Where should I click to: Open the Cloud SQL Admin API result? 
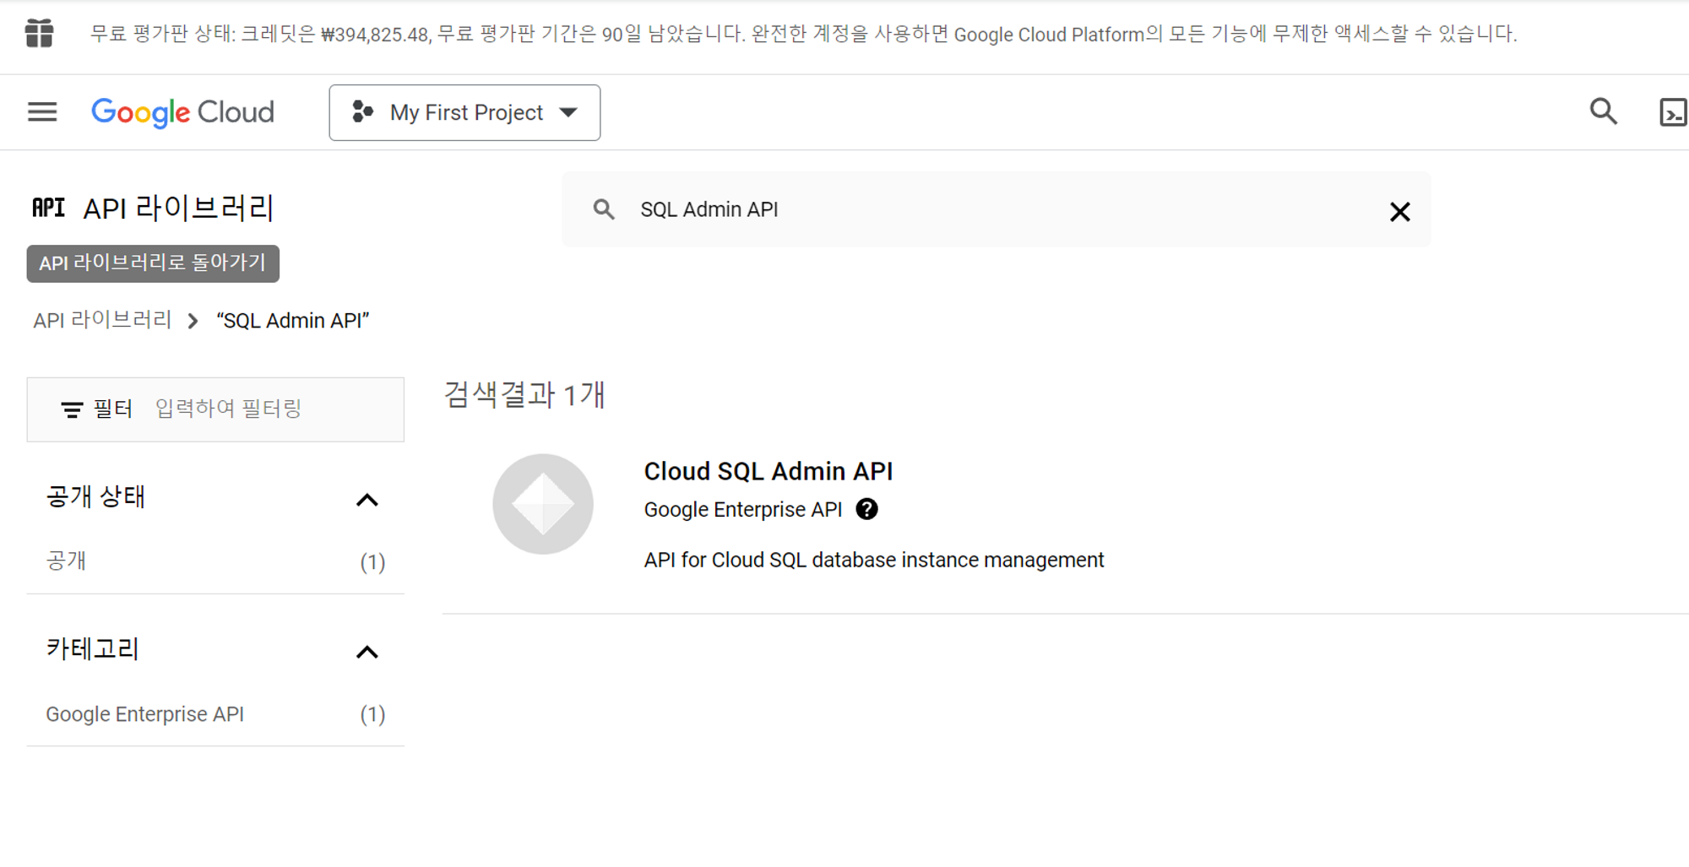(x=768, y=471)
